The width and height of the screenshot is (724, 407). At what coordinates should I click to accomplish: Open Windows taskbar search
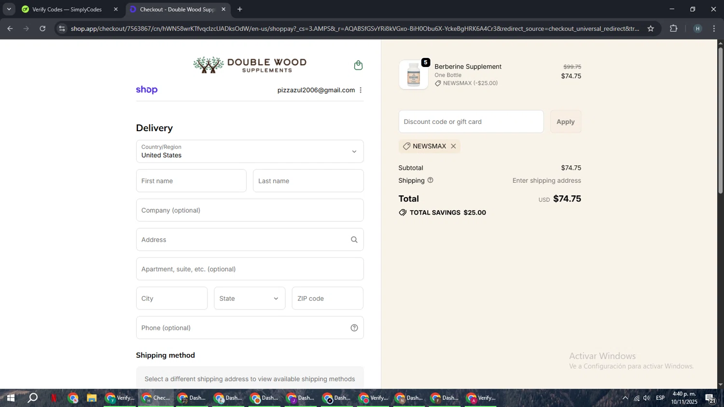coord(33,398)
